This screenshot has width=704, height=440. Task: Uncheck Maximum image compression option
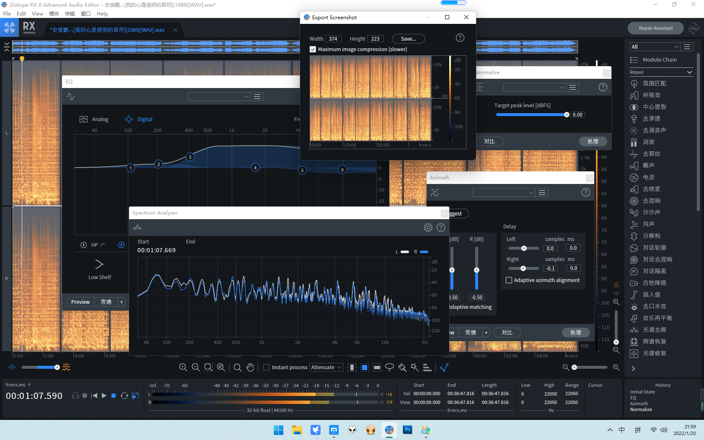pyautogui.click(x=313, y=49)
